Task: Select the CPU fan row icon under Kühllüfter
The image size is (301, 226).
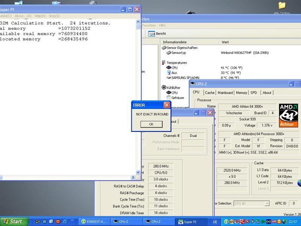Action: 169,93
